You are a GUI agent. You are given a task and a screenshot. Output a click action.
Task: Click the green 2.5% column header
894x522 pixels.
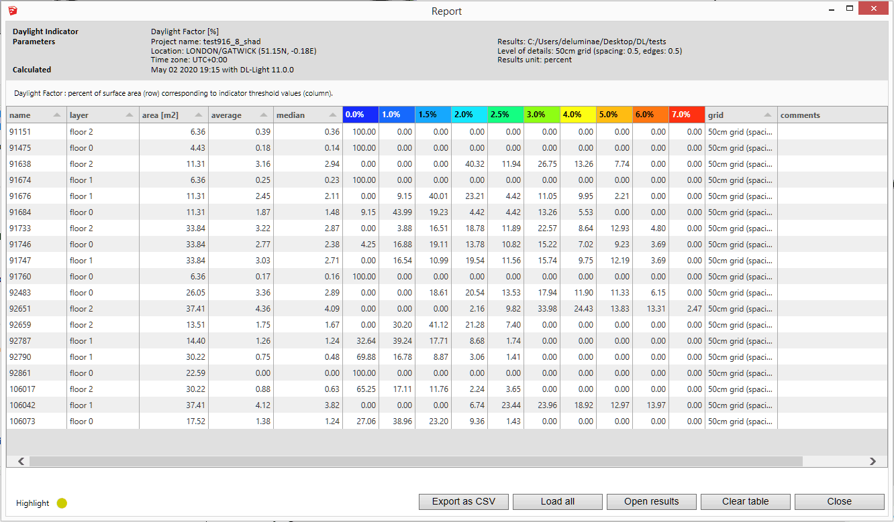tap(505, 115)
